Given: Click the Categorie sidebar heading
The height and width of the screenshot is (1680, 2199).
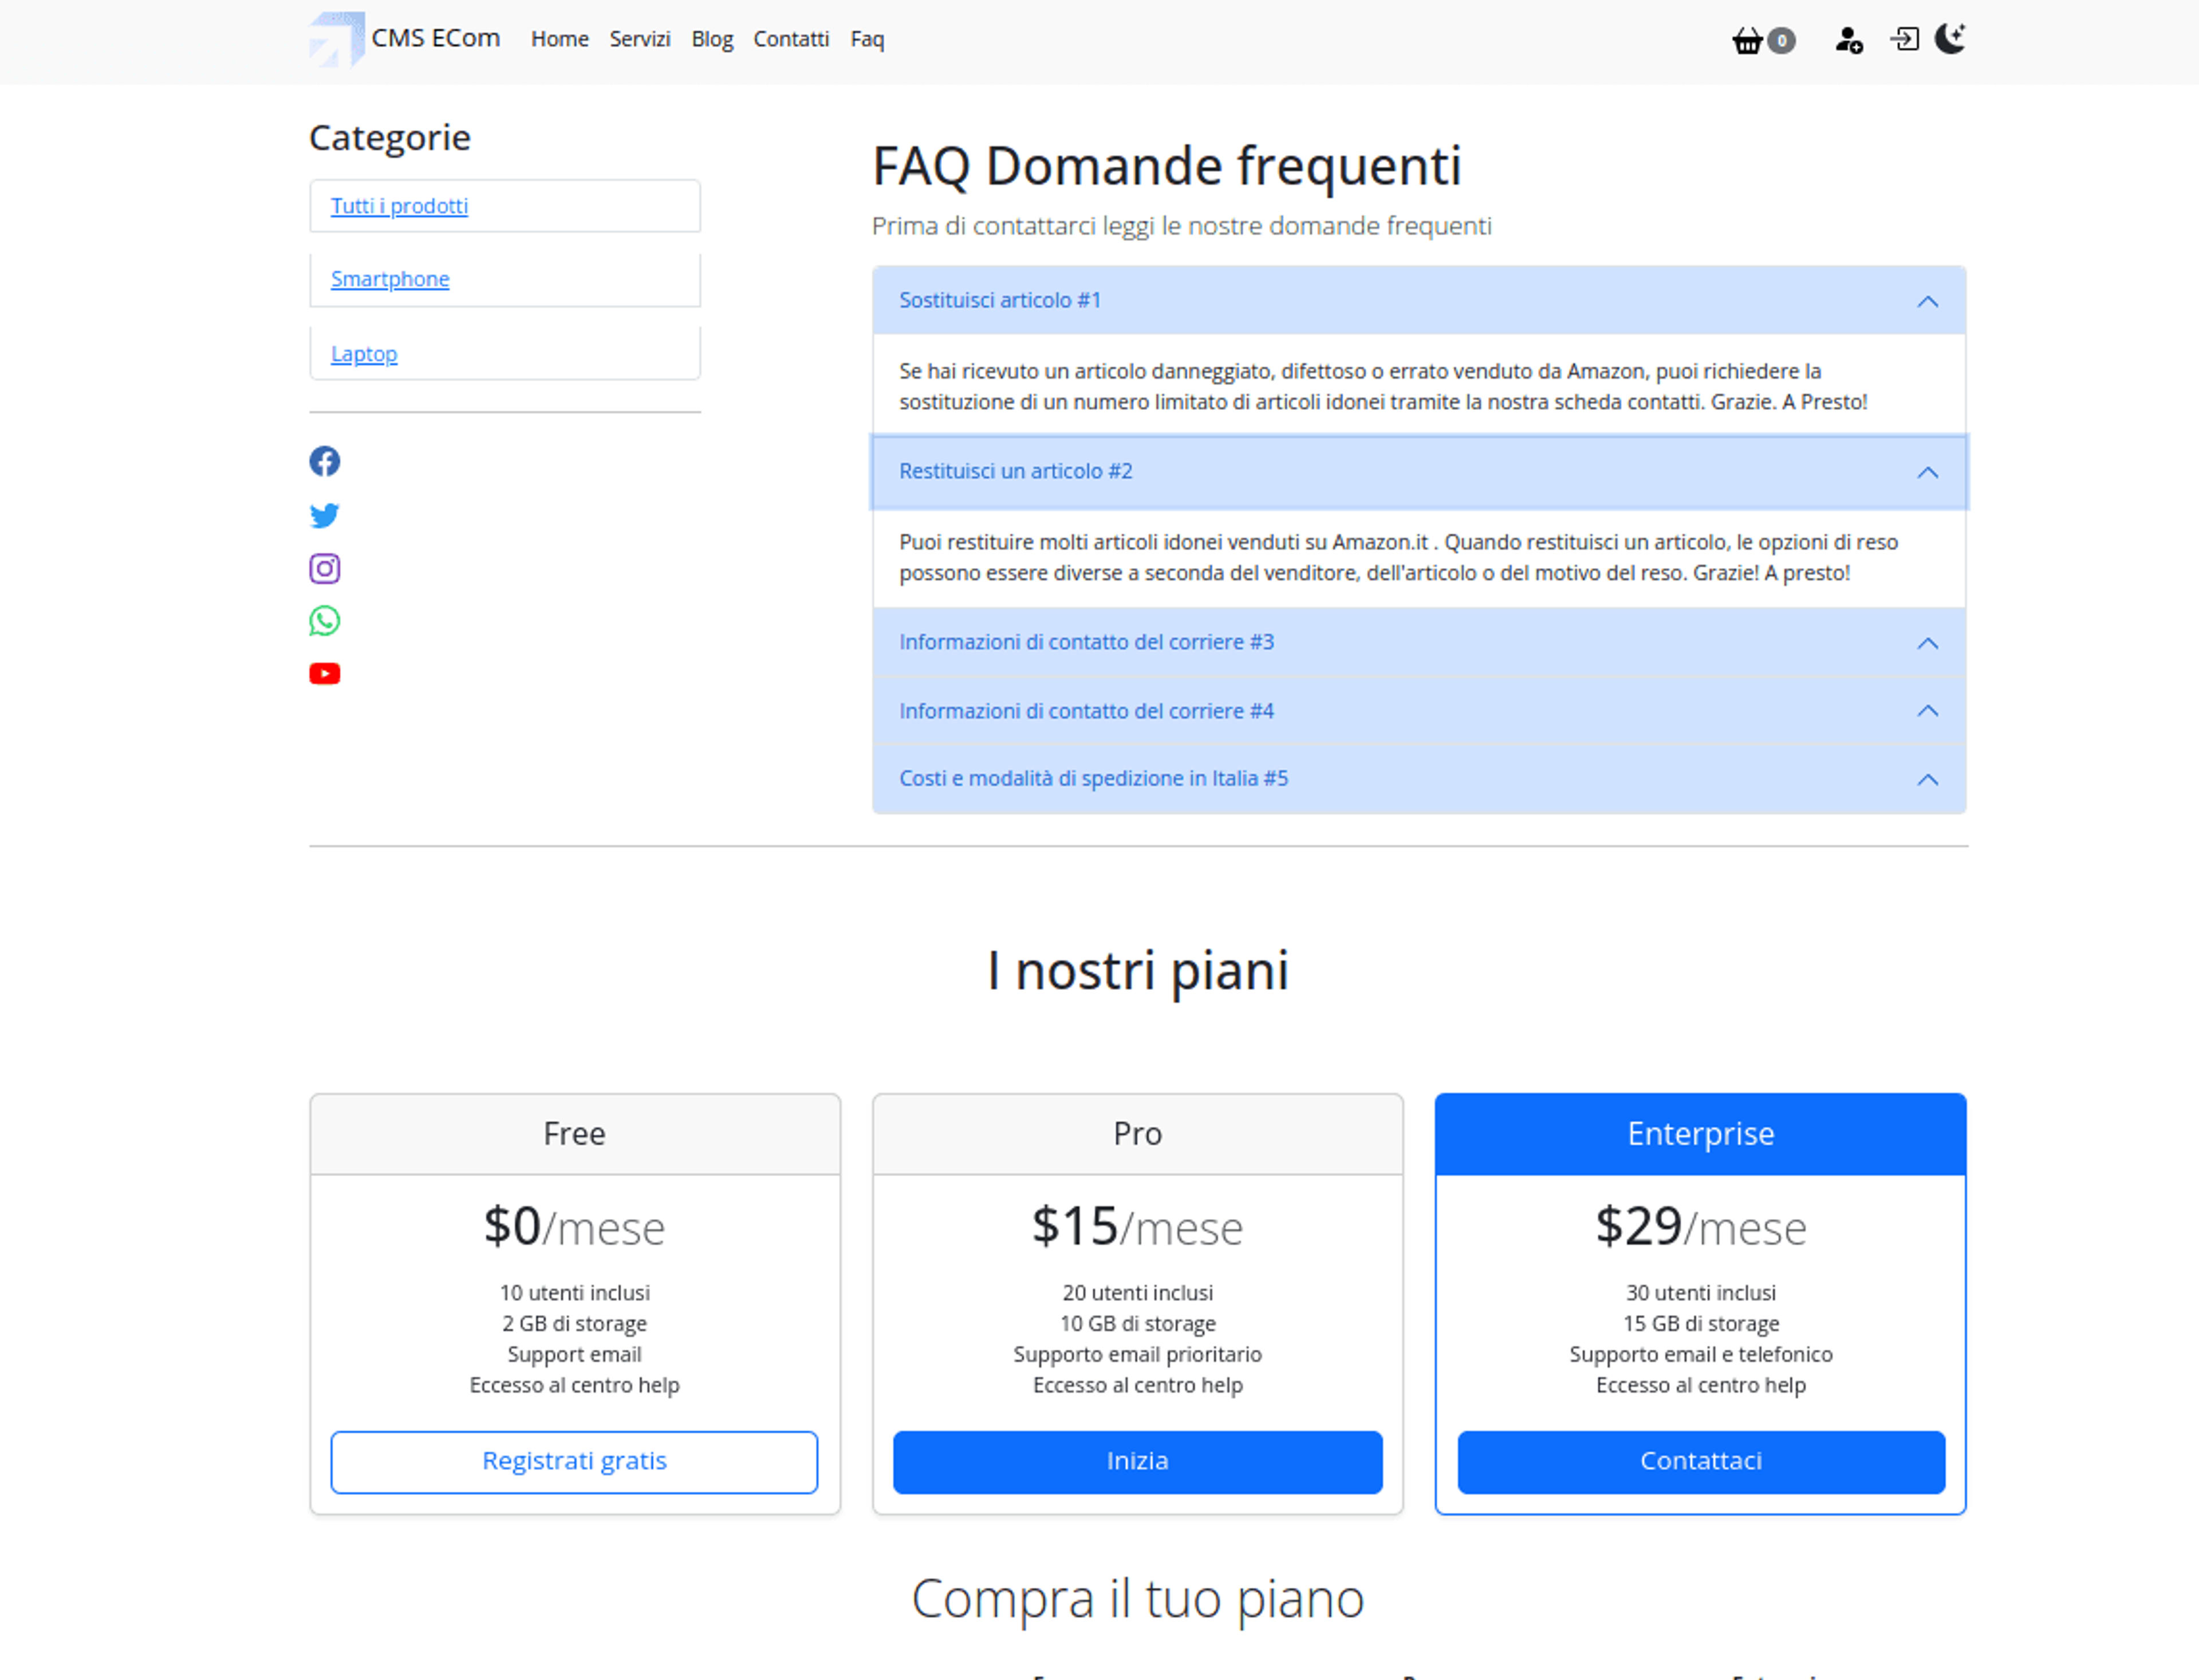Looking at the screenshot, I should pyautogui.click(x=390, y=138).
